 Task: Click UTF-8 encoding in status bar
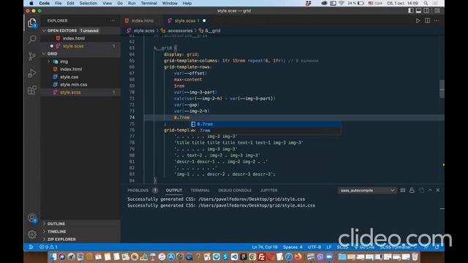point(314,247)
